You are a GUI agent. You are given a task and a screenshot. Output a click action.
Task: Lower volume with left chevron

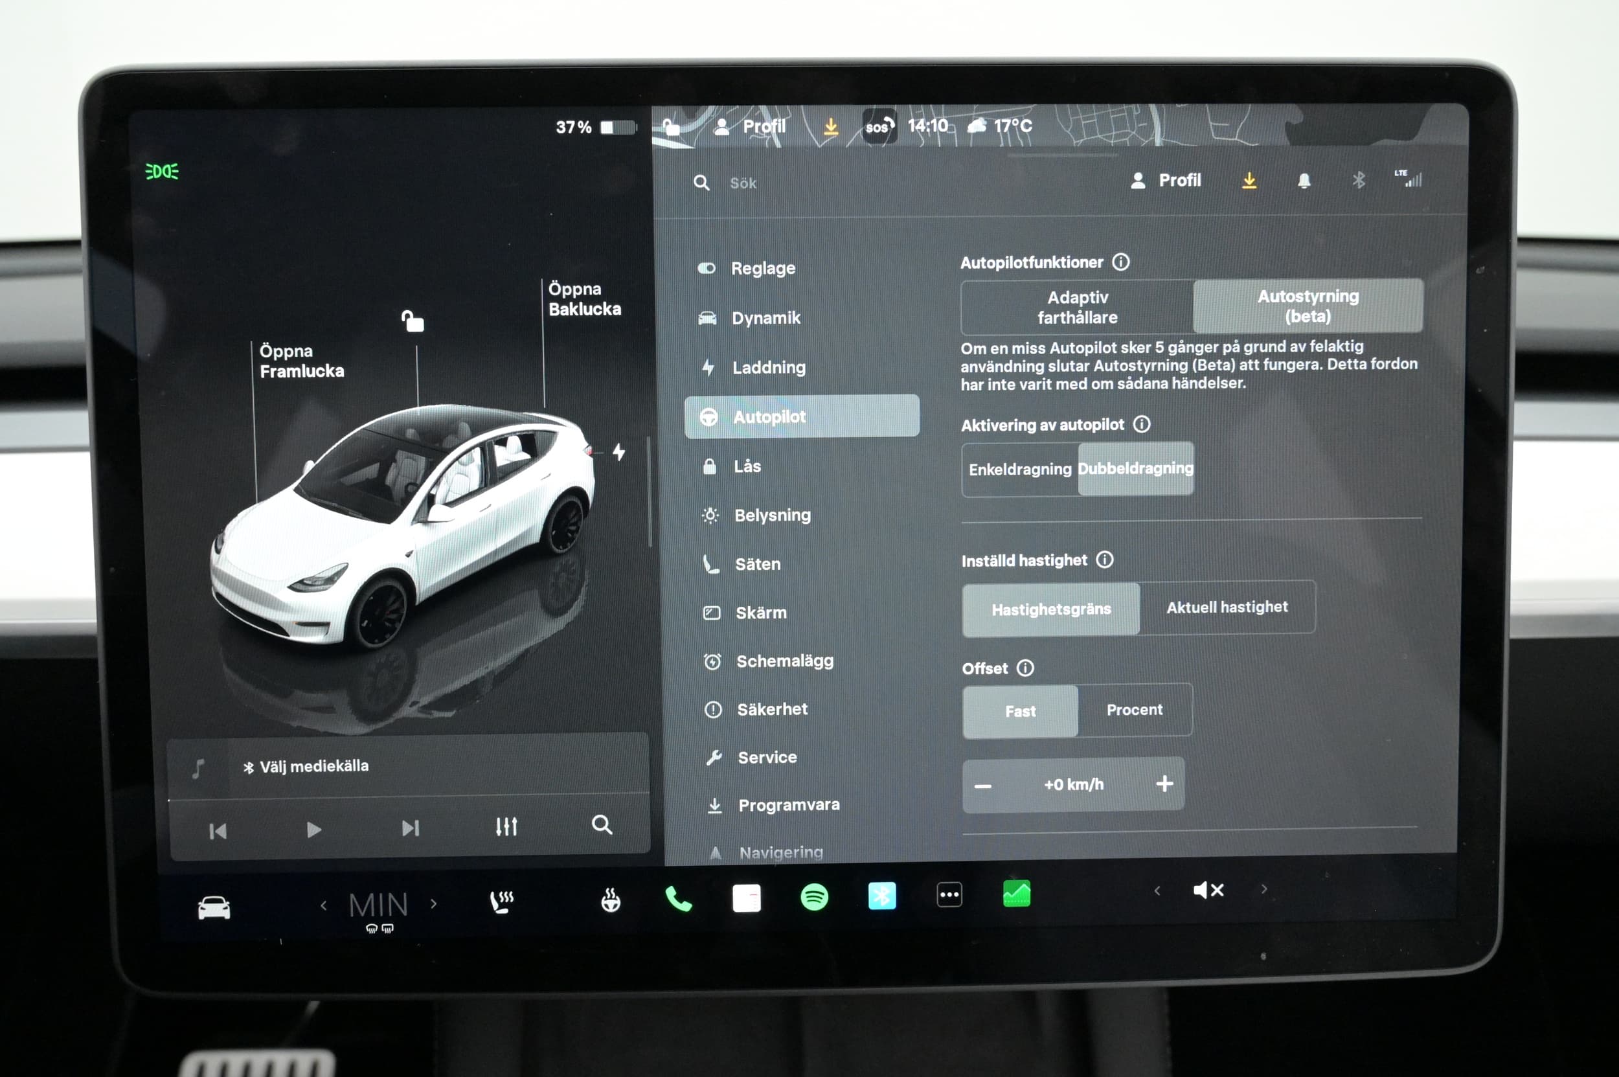[1157, 891]
